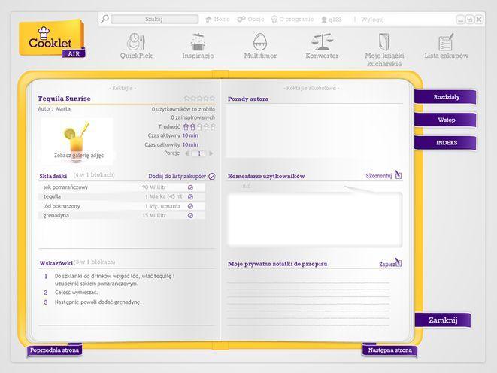The height and width of the screenshot is (373, 497).
Task: Toggle the check icon beside Dodaj do listy zakupów
Action: pyautogui.click(x=212, y=177)
